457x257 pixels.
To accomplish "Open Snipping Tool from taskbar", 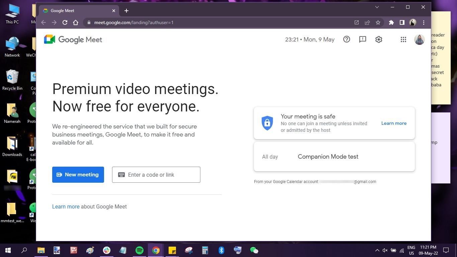I will click(188, 250).
